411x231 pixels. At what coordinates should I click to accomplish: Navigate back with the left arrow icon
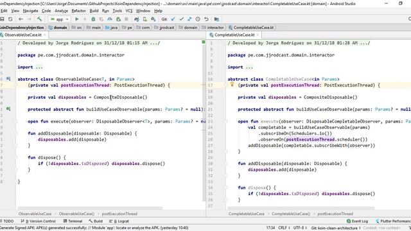click(x=21, y=19)
